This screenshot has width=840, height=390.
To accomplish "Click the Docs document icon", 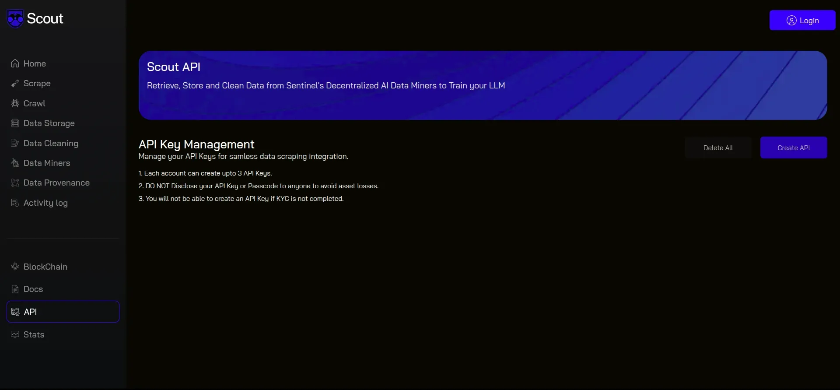I will [x=15, y=289].
